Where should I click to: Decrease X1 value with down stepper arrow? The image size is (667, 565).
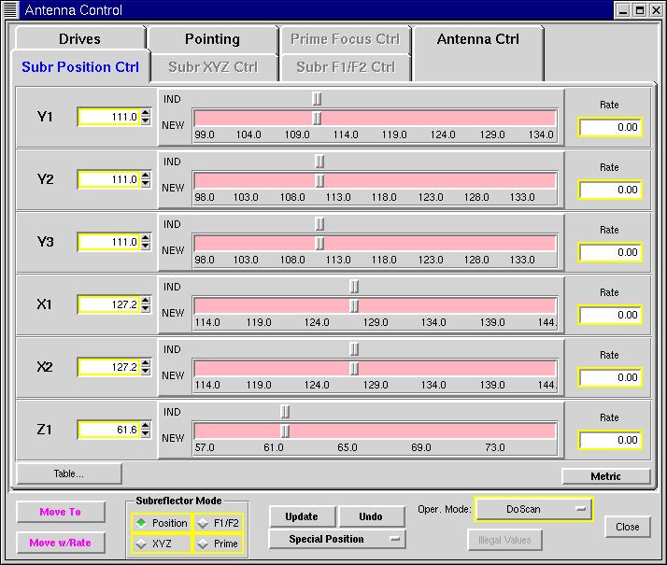146,308
